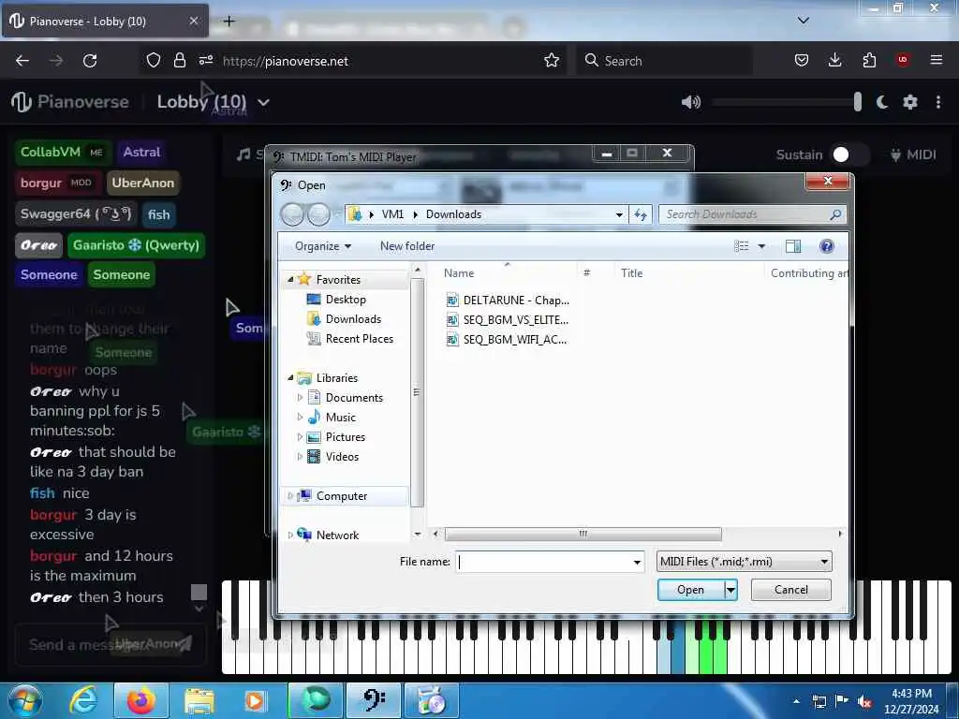Open the MIDI Files type dropdown
The image size is (959, 719).
744,562
